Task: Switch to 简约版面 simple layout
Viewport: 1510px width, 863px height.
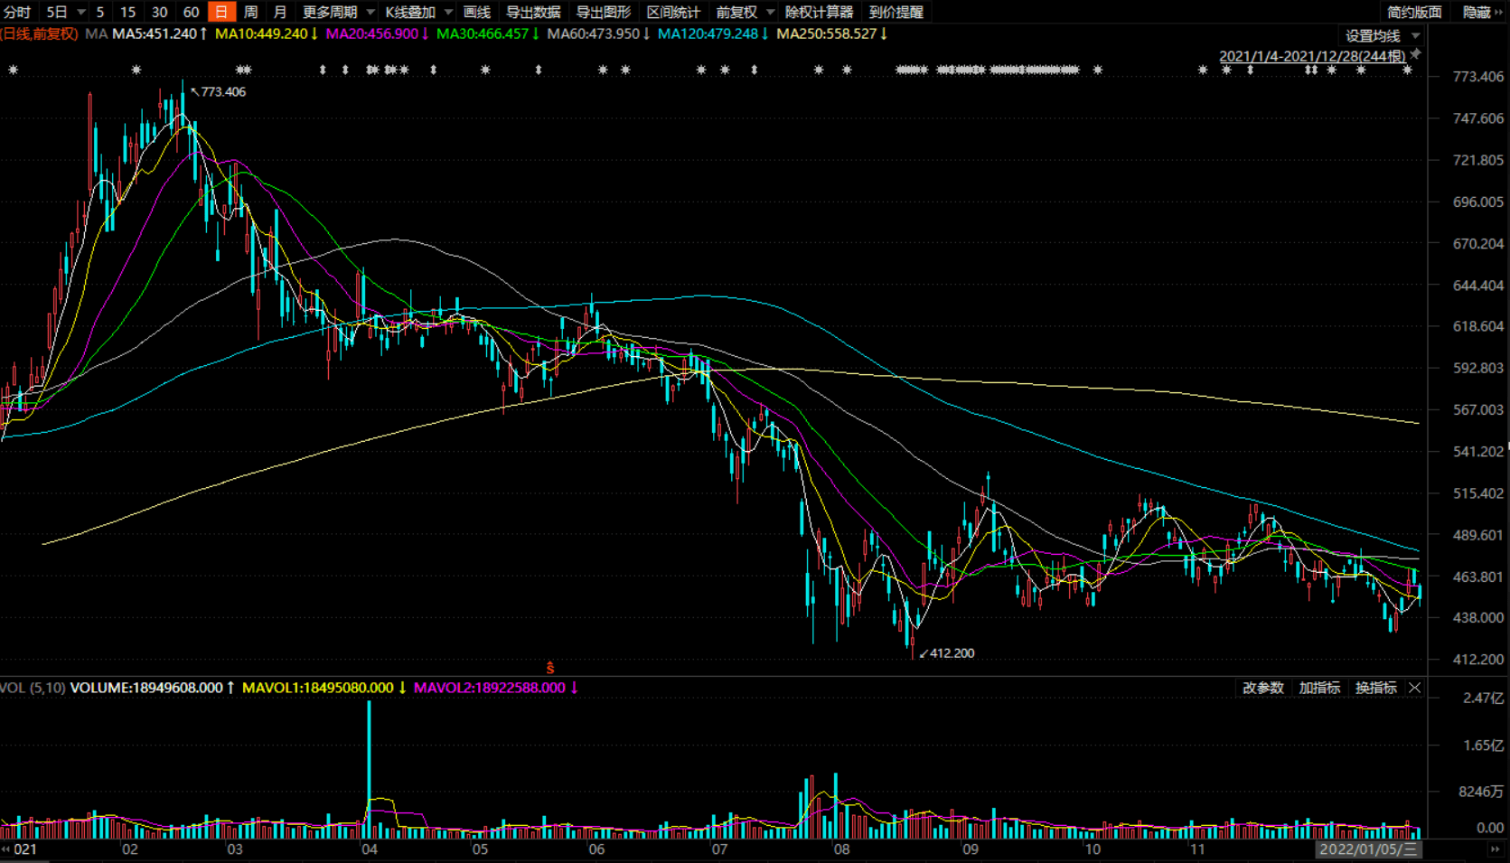Action: 1414,12
